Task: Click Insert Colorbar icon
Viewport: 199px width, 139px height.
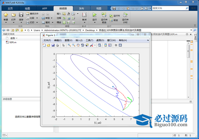Action: (105, 45)
